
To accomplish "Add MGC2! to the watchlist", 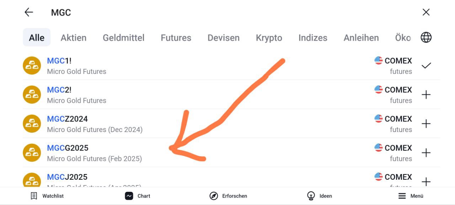I will click(x=426, y=95).
